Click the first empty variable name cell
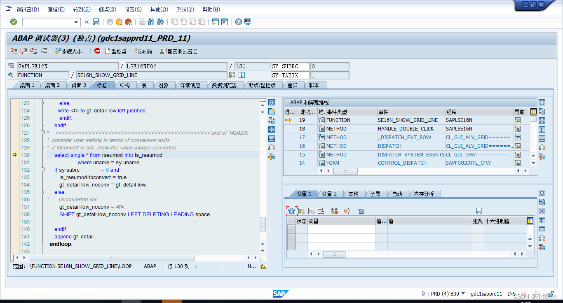The height and width of the screenshot is (303, 563). pyautogui.click(x=341, y=229)
